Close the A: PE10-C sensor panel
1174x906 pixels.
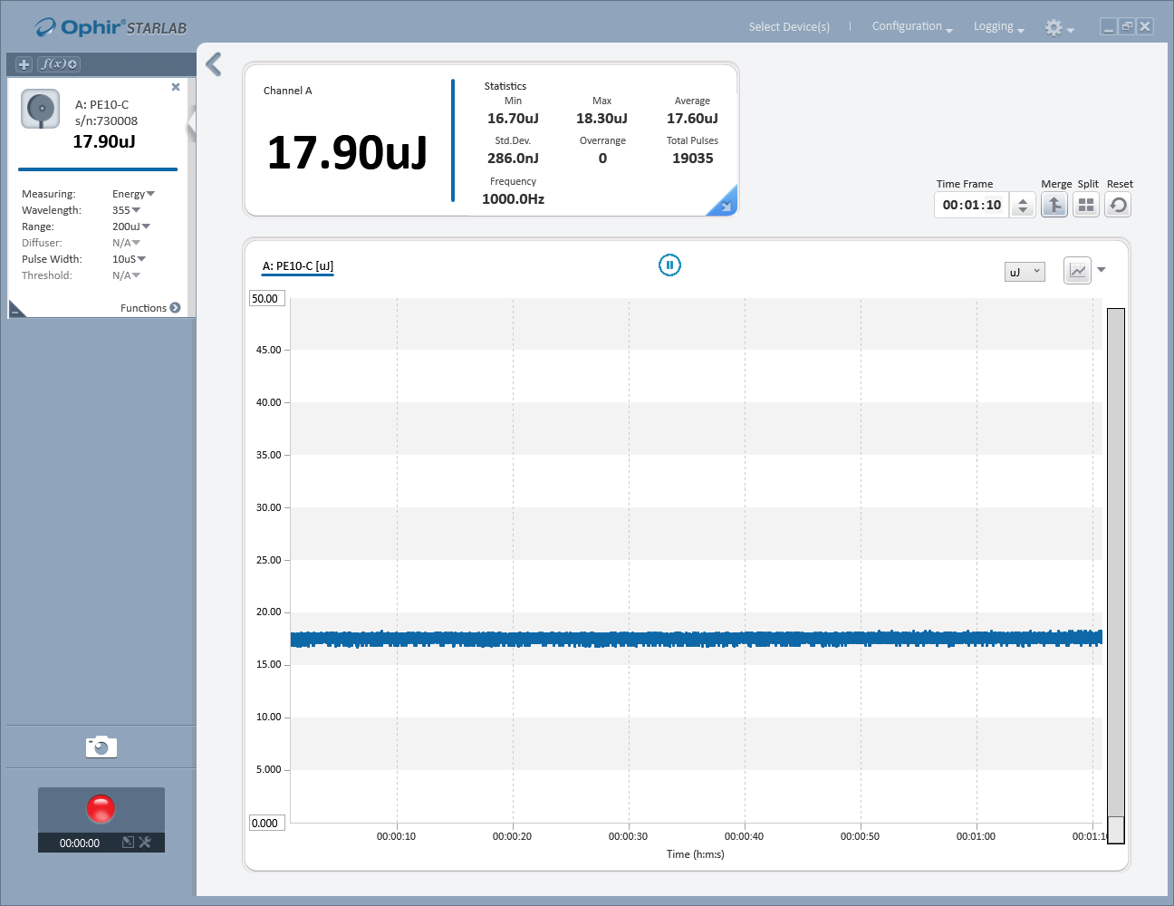click(x=176, y=87)
